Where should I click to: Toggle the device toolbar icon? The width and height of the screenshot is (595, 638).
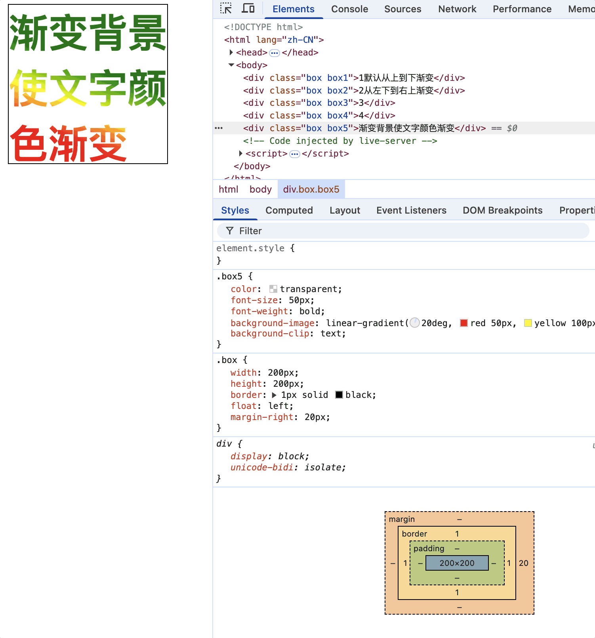(x=248, y=8)
